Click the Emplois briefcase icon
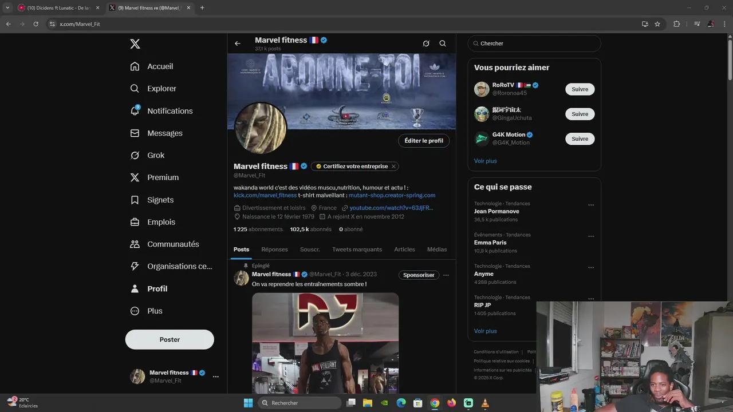Screen dimensions: 733x412 [135, 222]
